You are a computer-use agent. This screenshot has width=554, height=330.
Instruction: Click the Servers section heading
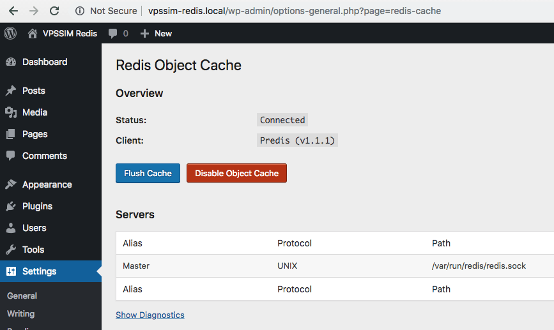point(135,214)
